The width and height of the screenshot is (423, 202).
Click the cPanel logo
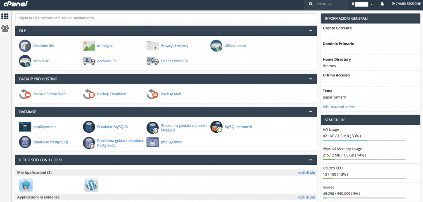click(15, 4)
